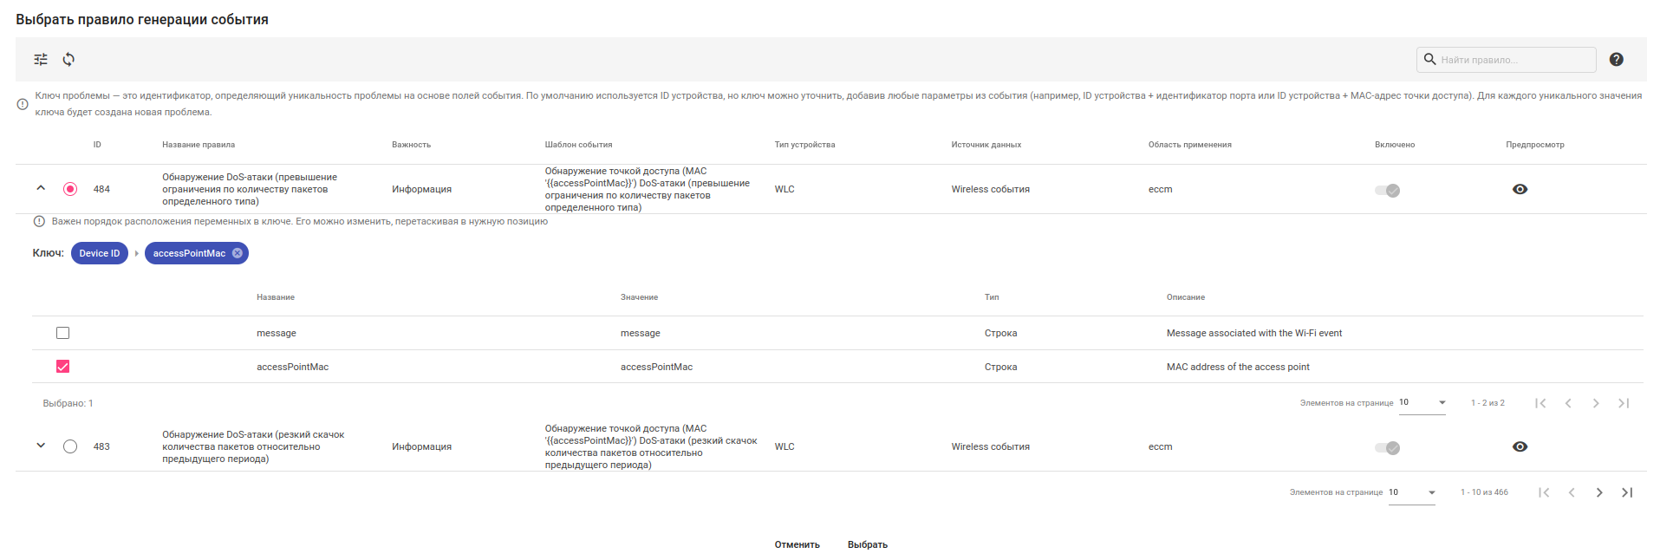Viewport: 1660px width, 560px height.
Task: Sort by the Важность column header
Action: 411,145
